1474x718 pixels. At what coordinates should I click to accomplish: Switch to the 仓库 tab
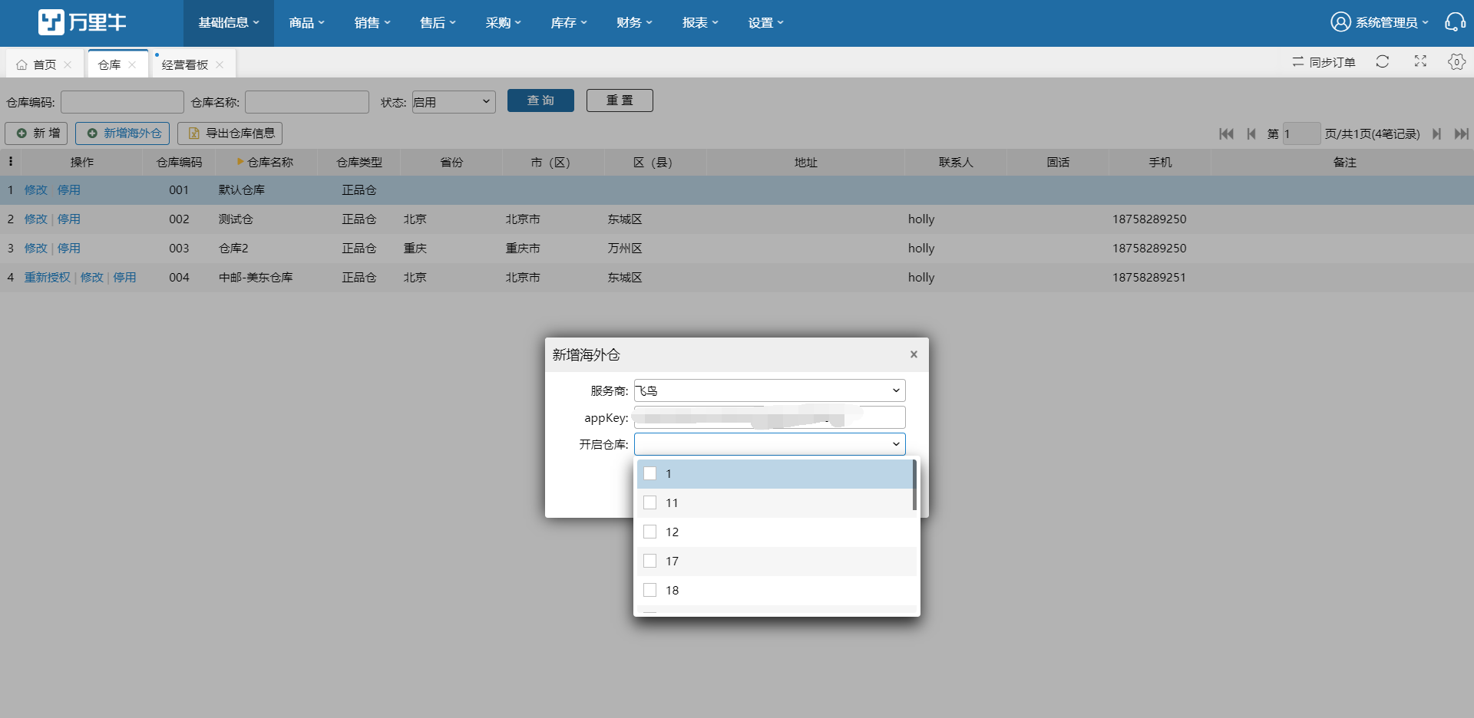(x=109, y=64)
